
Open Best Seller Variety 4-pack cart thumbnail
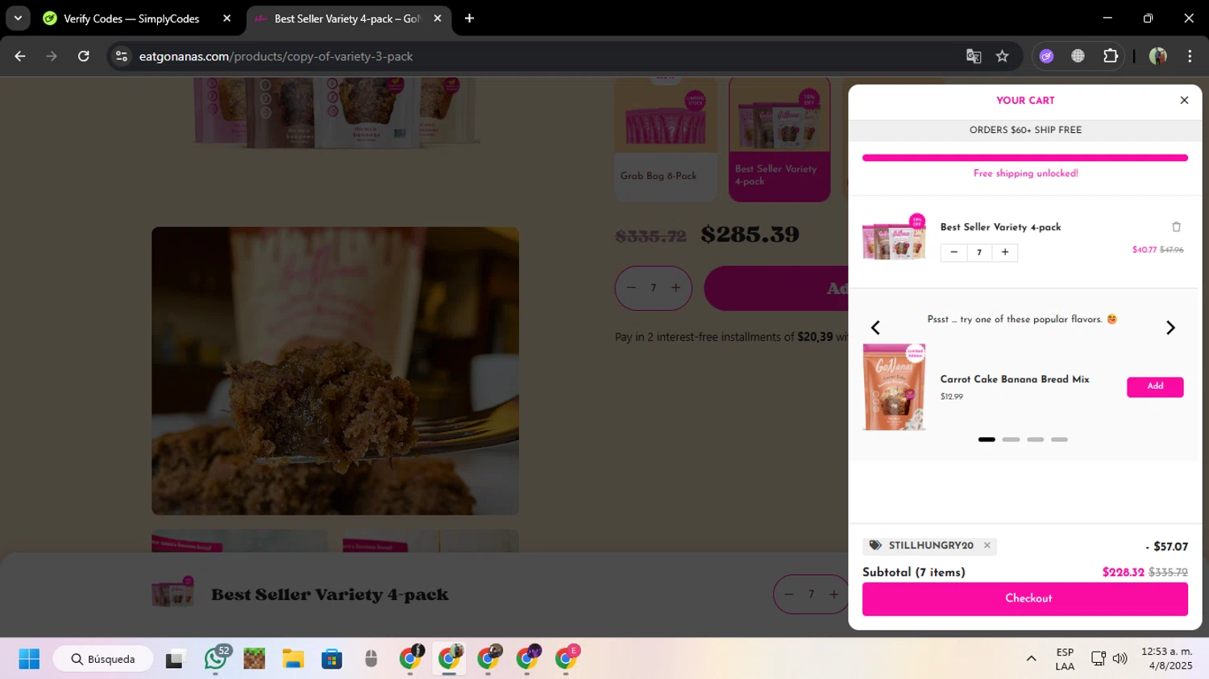pos(894,237)
